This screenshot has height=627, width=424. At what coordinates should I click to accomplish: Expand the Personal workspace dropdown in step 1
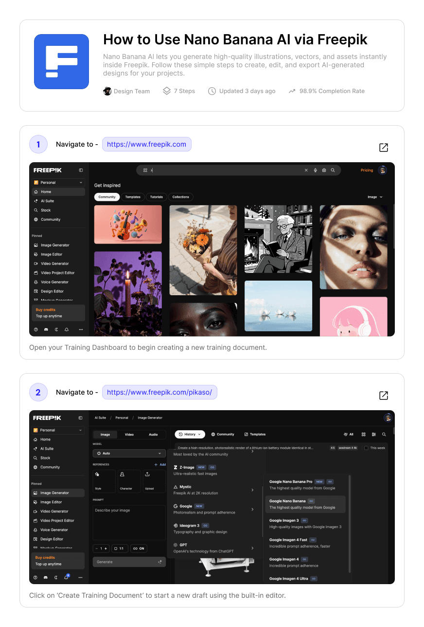coord(58,183)
